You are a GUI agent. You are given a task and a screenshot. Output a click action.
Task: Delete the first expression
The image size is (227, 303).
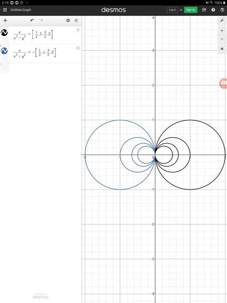tap(78, 30)
